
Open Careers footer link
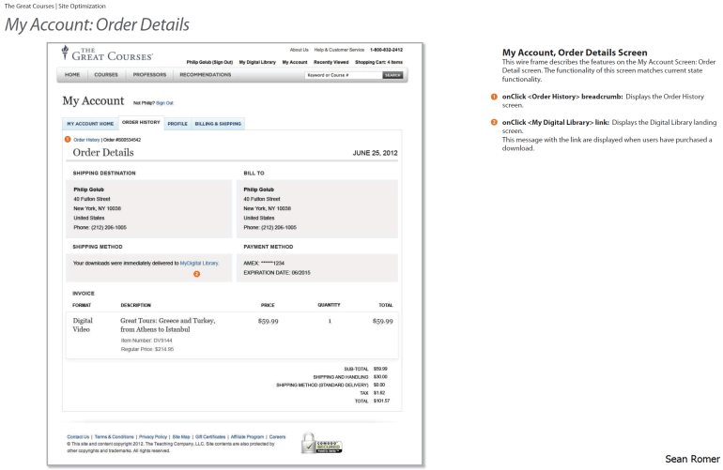pyautogui.click(x=277, y=437)
